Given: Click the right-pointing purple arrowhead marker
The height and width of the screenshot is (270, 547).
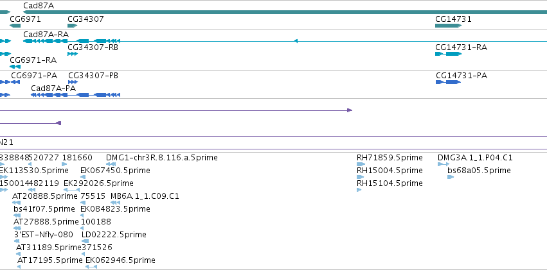Looking at the screenshot, I should point(350,110).
